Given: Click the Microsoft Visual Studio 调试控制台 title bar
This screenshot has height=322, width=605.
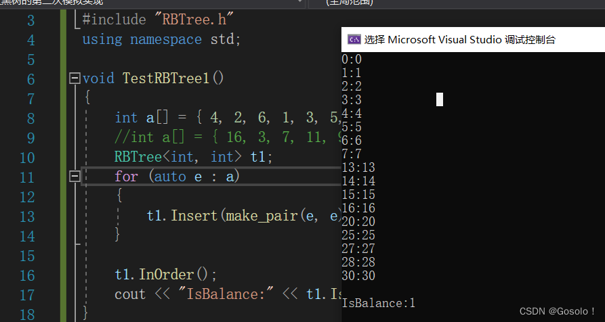Looking at the screenshot, I should point(461,40).
